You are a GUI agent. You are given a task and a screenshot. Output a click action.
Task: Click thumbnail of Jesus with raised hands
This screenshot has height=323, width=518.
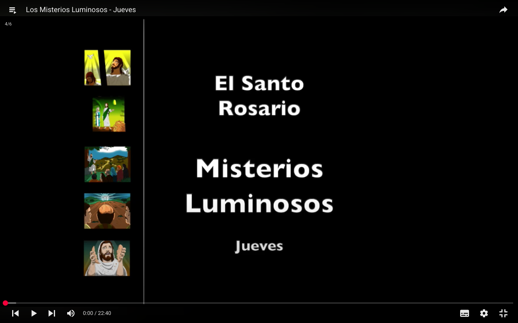(107, 258)
